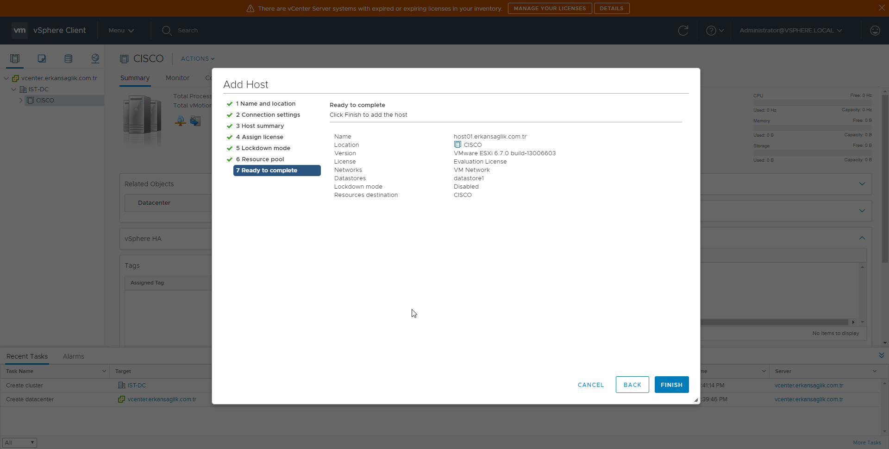Click the vm logo

[x=19, y=31]
